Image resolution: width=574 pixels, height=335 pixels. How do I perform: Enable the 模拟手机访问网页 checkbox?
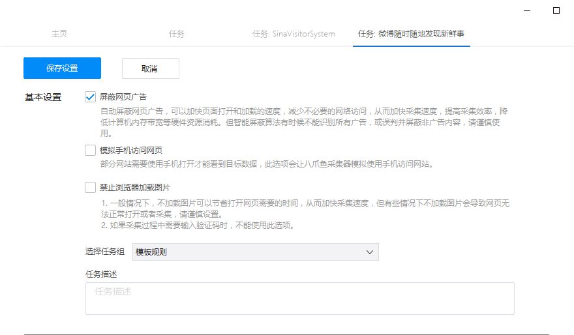tap(91, 151)
